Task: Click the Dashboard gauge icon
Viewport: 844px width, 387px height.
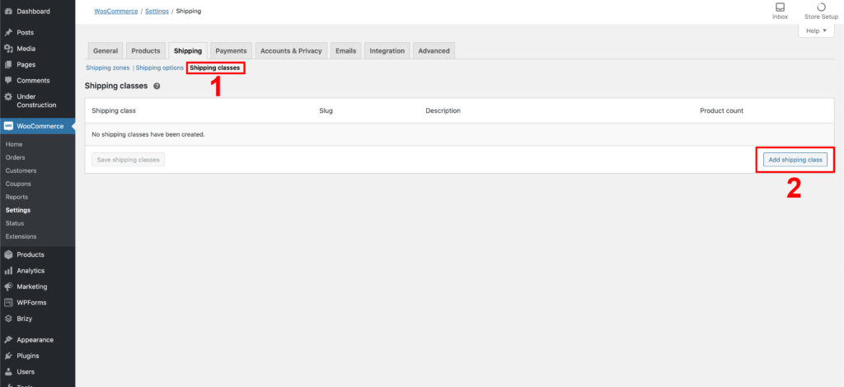Action: point(8,12)
